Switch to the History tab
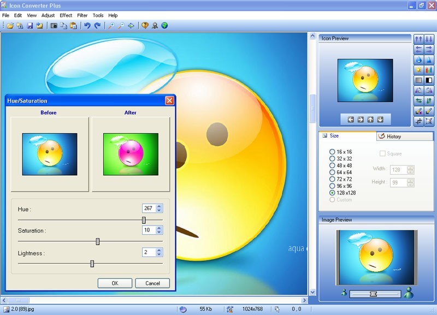 (x=394, y=136)
